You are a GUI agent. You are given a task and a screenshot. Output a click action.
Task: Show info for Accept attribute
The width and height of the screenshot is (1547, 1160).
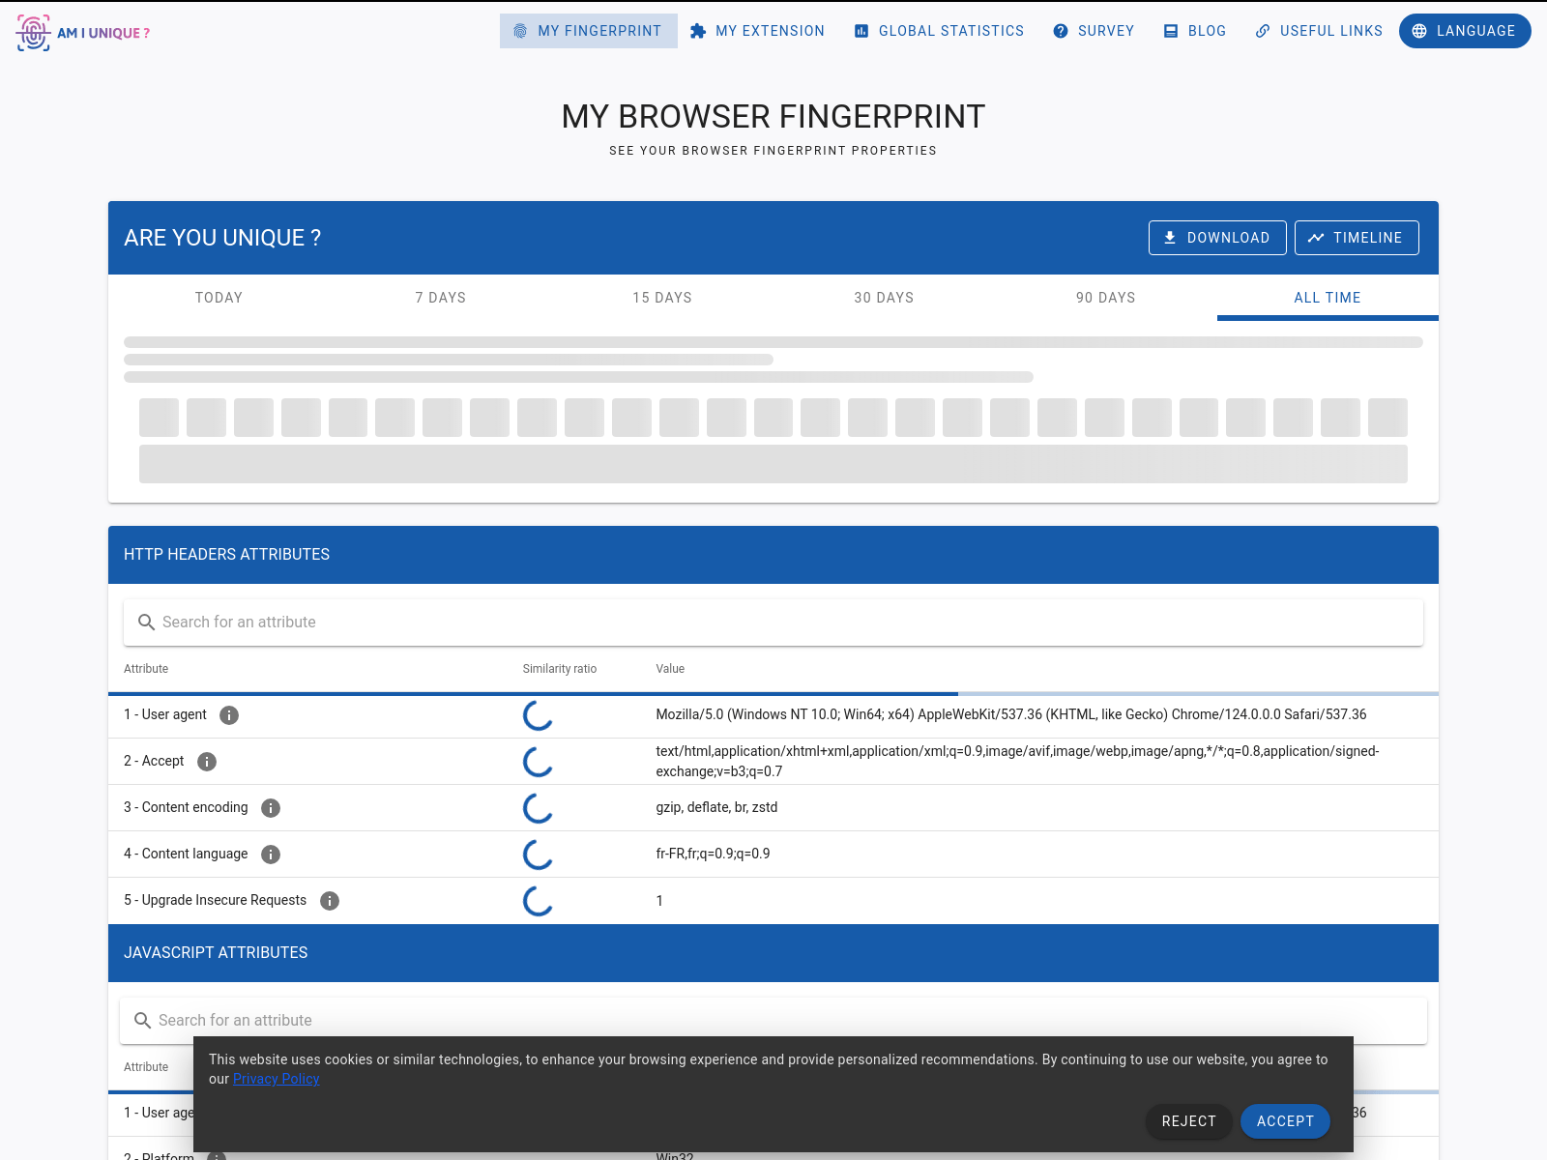207,762
